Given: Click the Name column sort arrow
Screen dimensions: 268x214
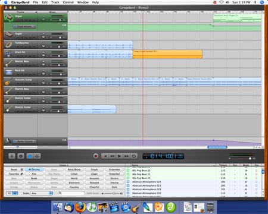Looking at the screenshot, I should coord(214,165).
